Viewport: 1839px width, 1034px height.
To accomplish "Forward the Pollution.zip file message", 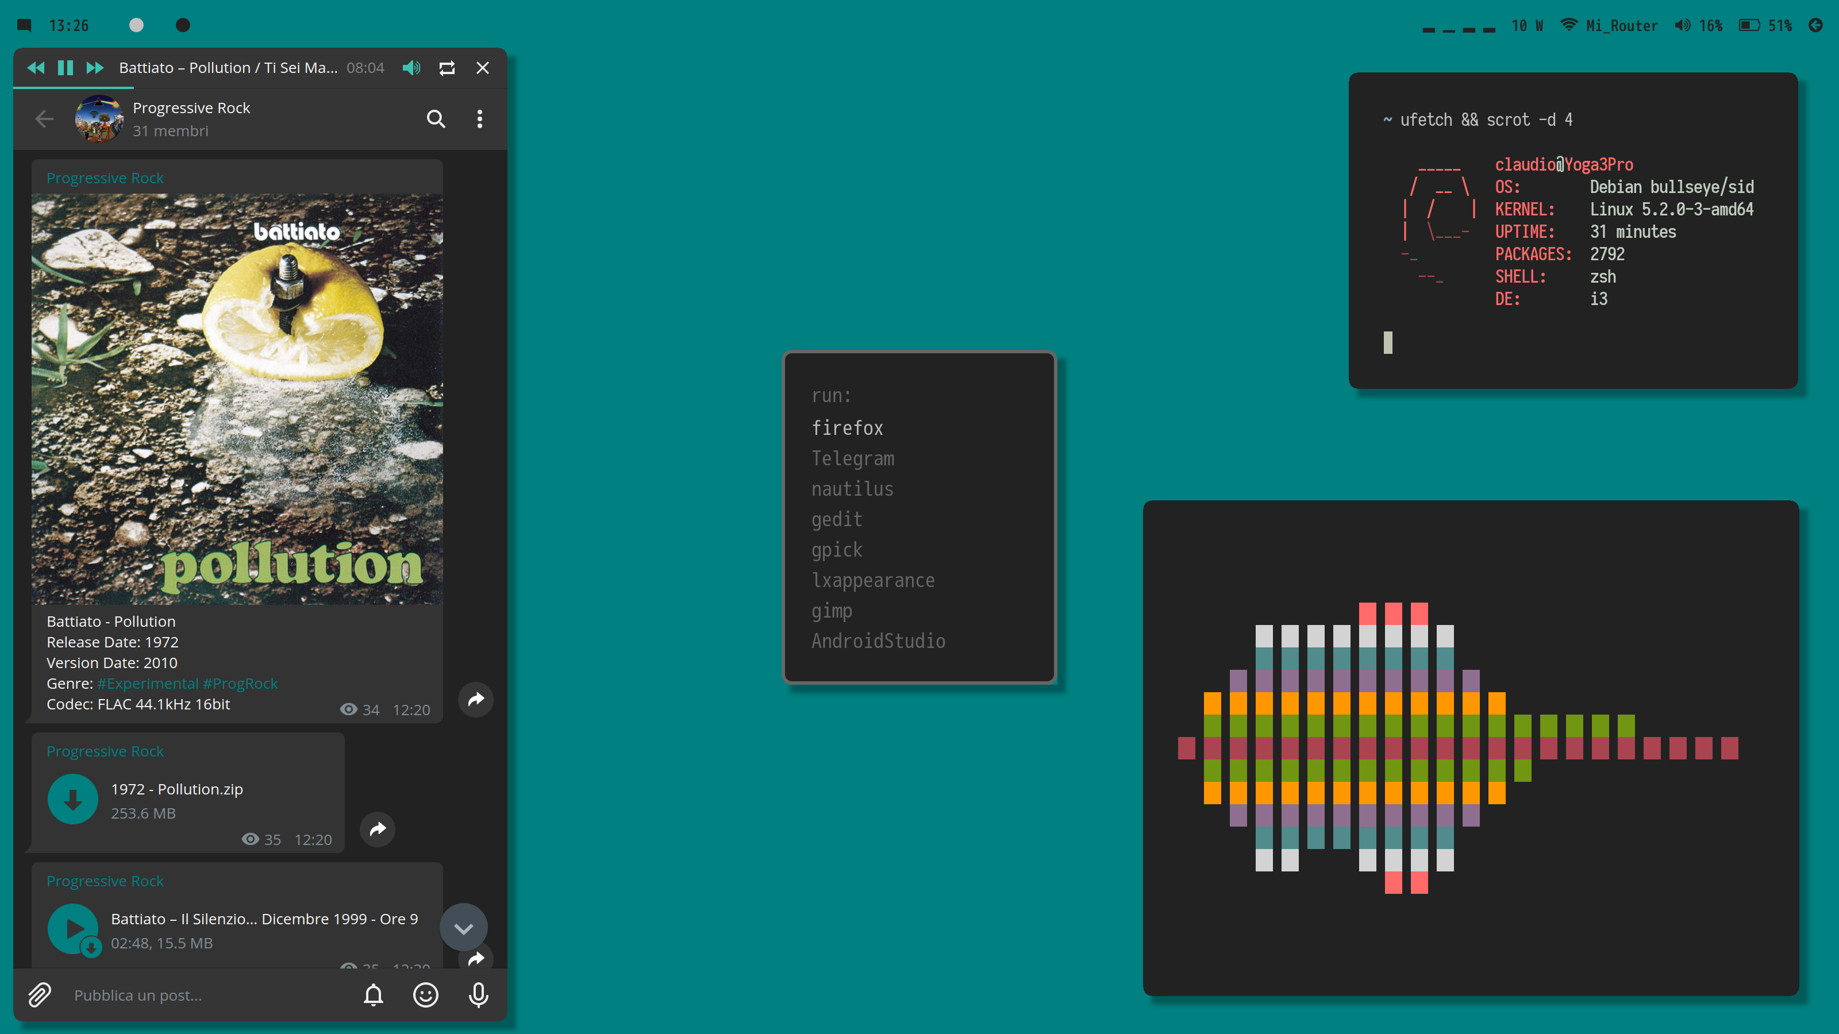I will point(378,829).
